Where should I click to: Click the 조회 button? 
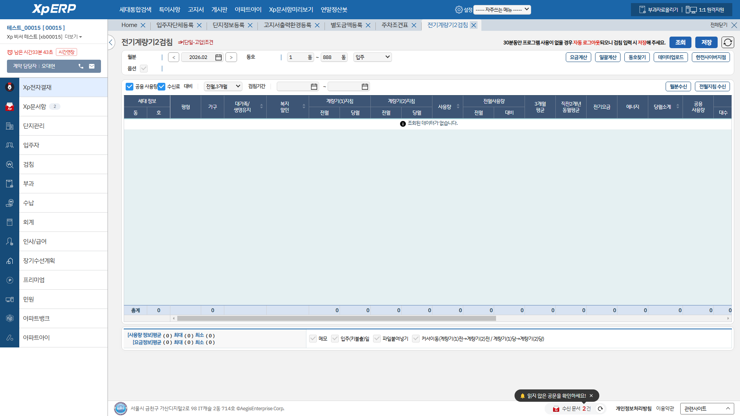(x=680, y=42)
